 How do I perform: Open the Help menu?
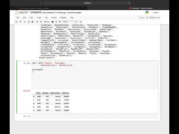click(72, 17)
